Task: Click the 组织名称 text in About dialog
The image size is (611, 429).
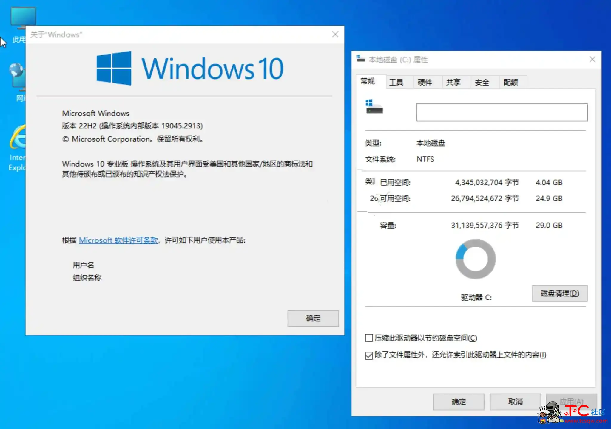Action: [87, 278]
